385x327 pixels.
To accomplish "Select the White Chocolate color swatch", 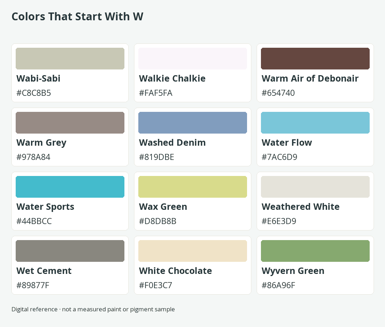I will click(193, 251).
